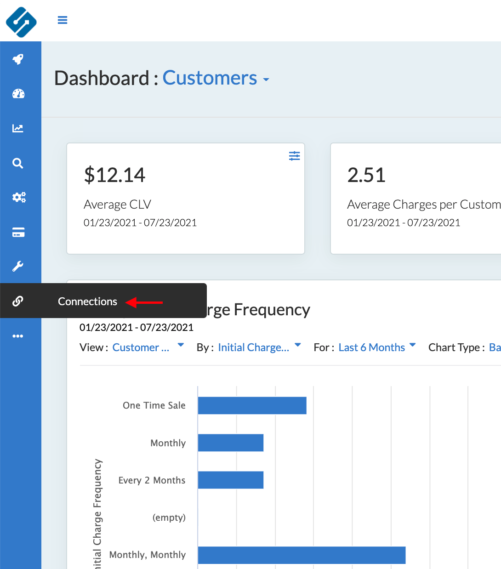Open the dashboard gauge icon
The width and height of the screenshot is (501, 569).
pos(18,94)
